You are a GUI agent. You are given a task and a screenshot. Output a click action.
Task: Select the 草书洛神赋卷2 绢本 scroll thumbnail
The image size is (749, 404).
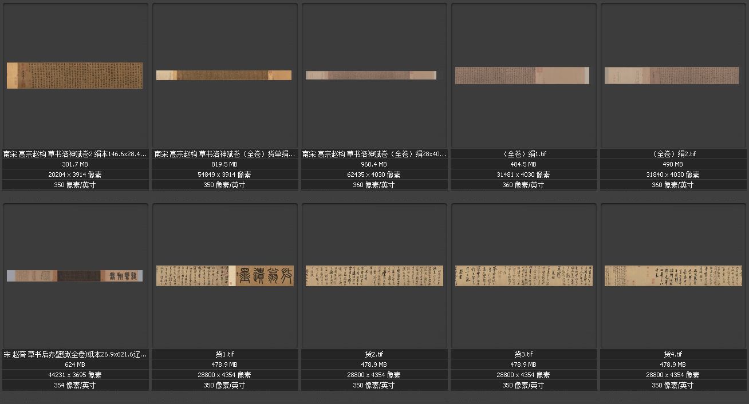pyautogui.click(x=74, y=76)
